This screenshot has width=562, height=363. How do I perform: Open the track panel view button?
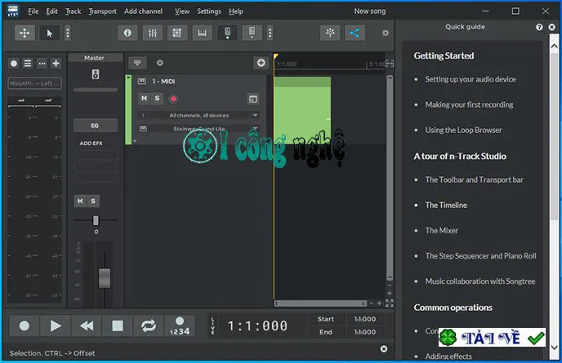[x=137, y=63]
